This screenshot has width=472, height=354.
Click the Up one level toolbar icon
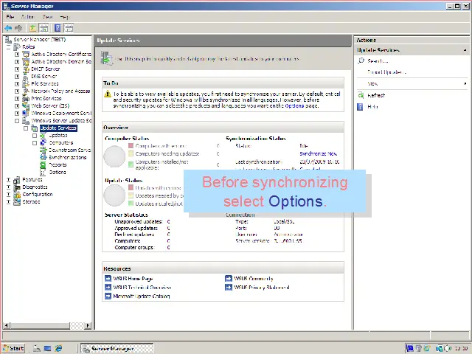pos(32,28)
